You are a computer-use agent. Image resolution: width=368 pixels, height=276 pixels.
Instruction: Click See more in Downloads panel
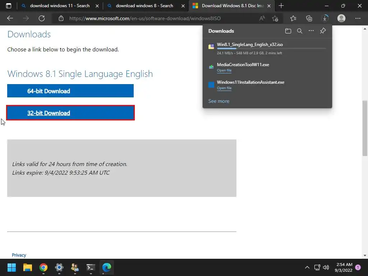click(x=219, y=101)
